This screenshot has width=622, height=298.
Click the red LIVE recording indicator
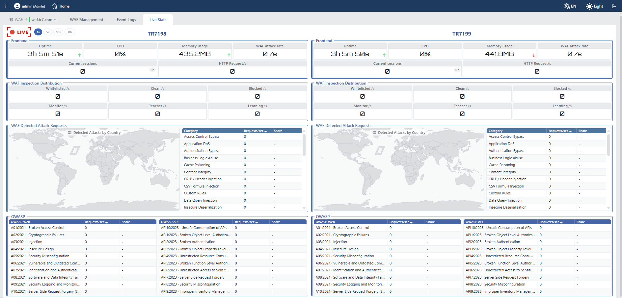[19, 32]
